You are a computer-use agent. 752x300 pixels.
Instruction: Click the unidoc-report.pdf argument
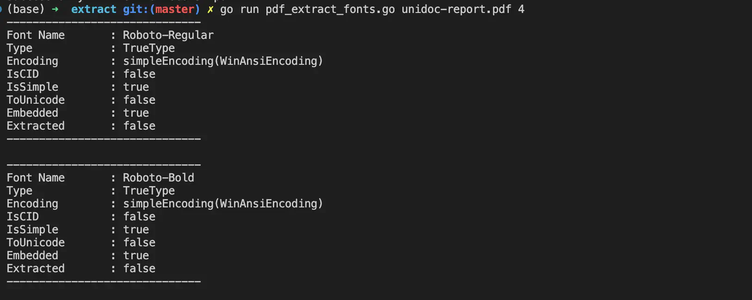(456, 9)
